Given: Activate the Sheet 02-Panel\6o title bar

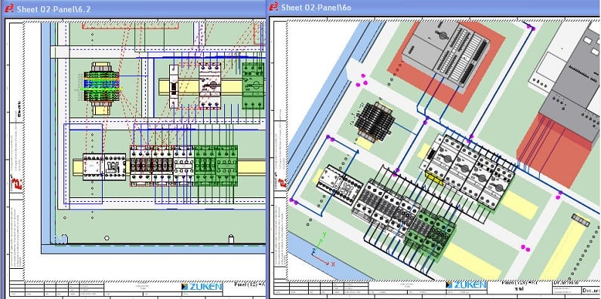Looking at the screenshot, I should click(434, 8).
